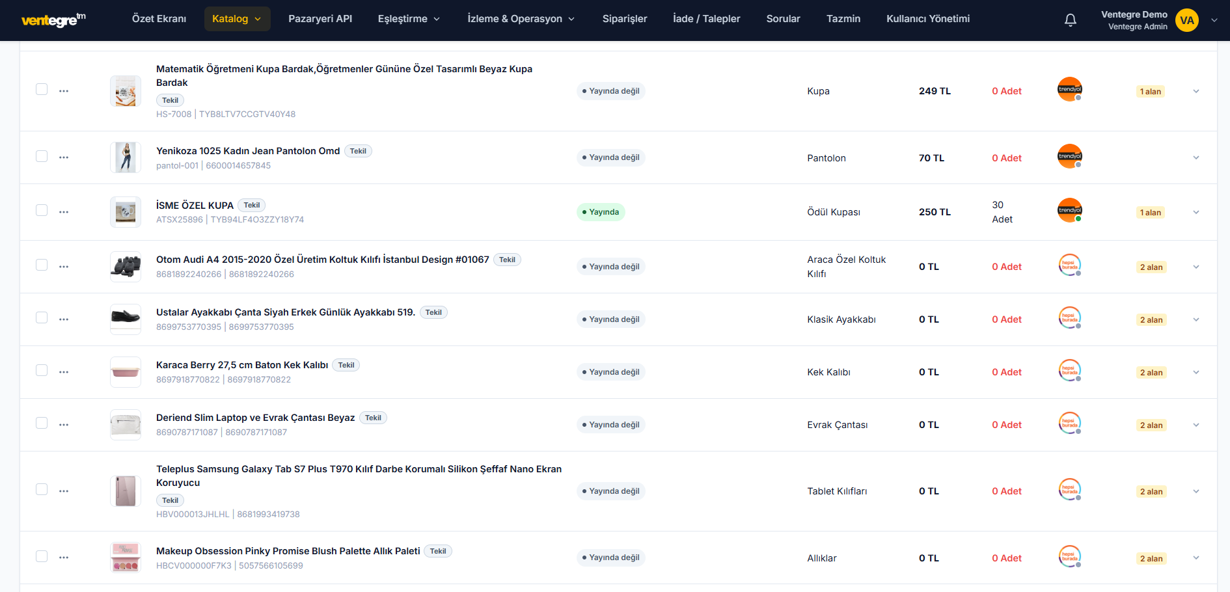Check the Deriend Slim Laptop Çantası row
Viewport: 1230px width, 592px height.
pyautogui.click(x=42, y=423)
